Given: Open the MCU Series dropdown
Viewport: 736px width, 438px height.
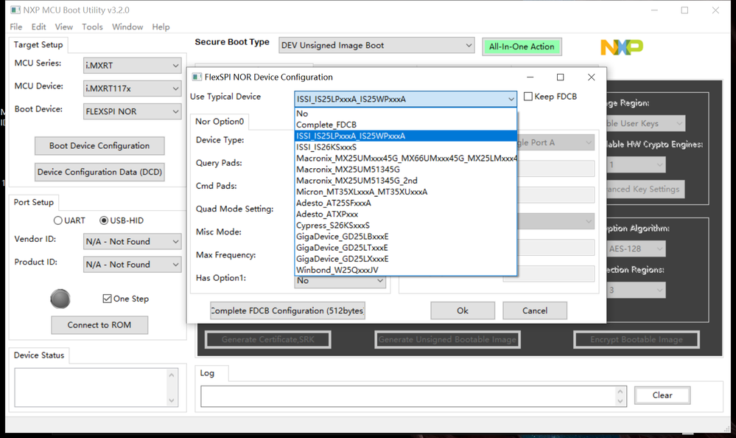Looking at the screenshot, I should tap(132, 66).
